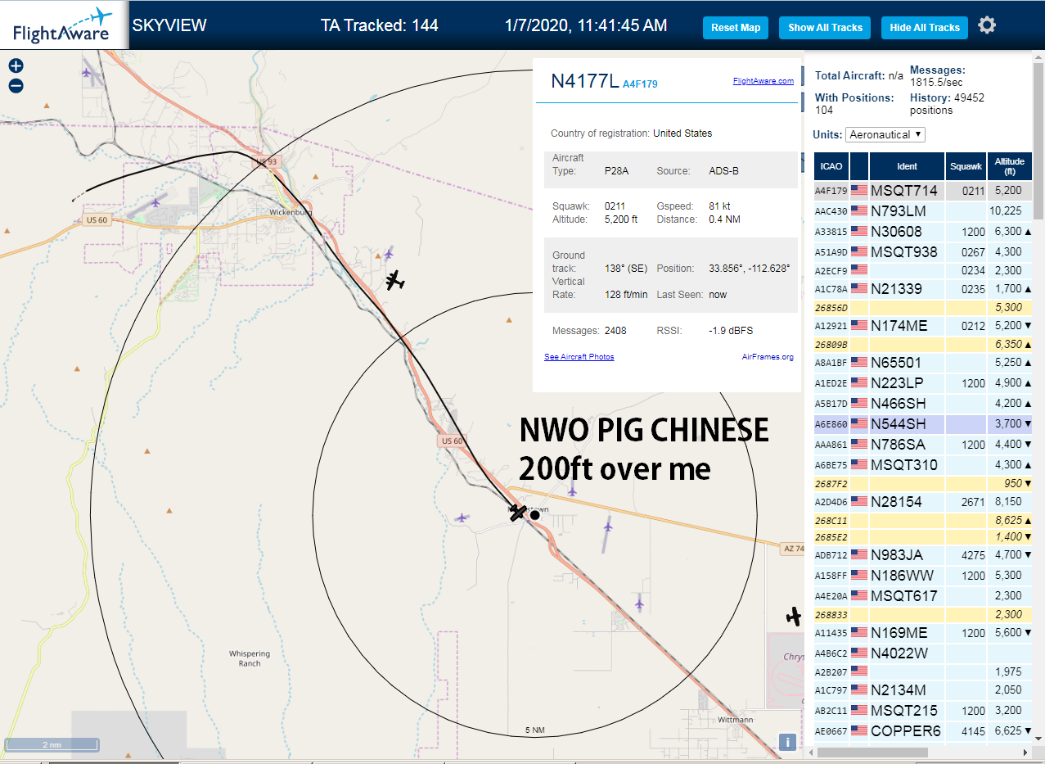Open the map info 'i' button
This screenshot has width=1045, height=764.
point(787,742)
